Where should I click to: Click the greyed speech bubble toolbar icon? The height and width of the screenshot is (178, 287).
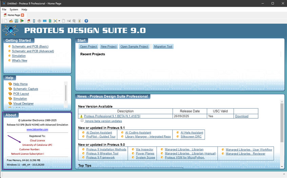click(74, 21)
